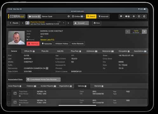Switch to the Nicknames tab

point(108,51)
